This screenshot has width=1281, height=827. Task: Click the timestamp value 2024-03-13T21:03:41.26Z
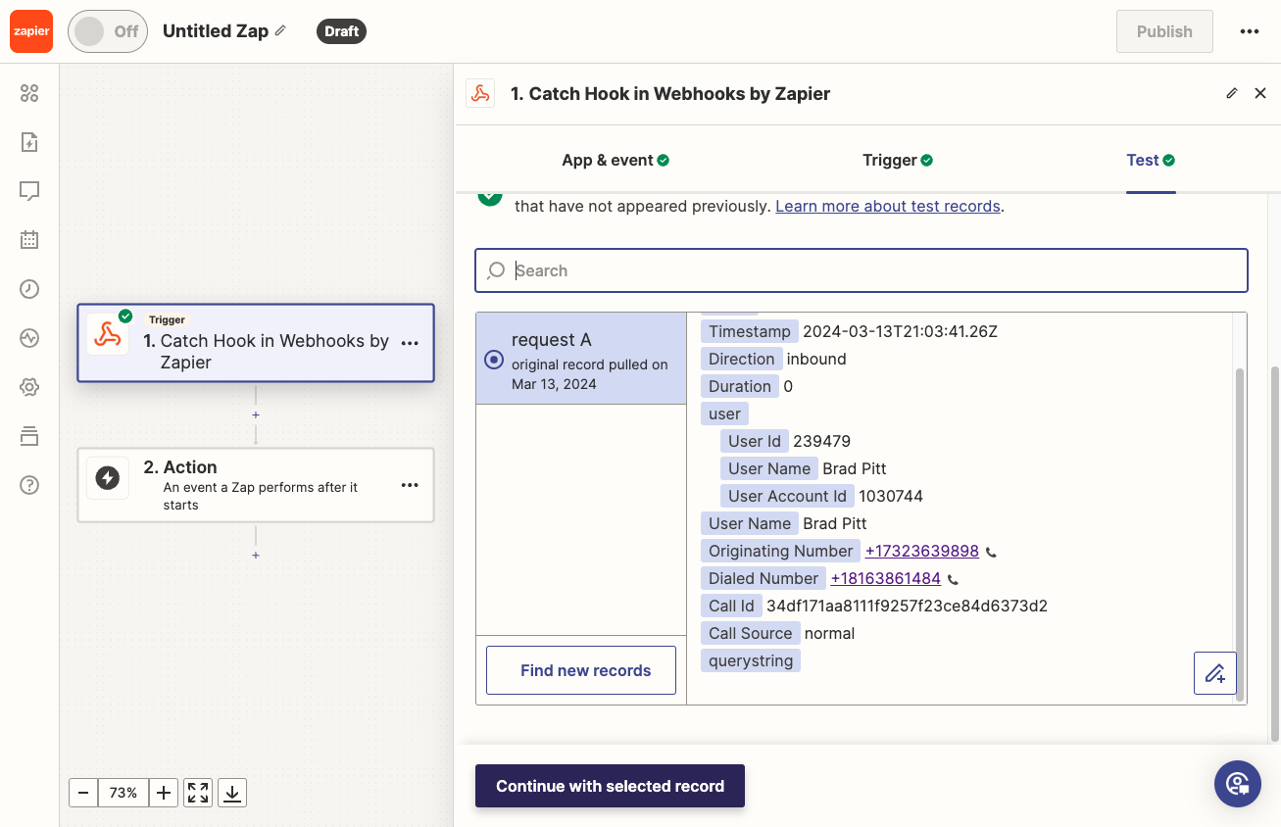click(901, 331)
